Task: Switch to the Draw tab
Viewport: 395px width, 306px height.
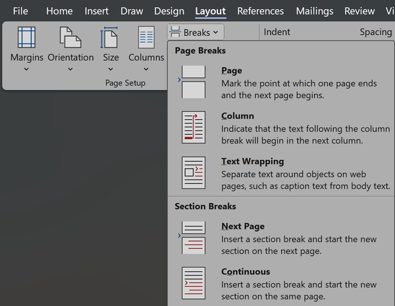Action: [132, 11]
